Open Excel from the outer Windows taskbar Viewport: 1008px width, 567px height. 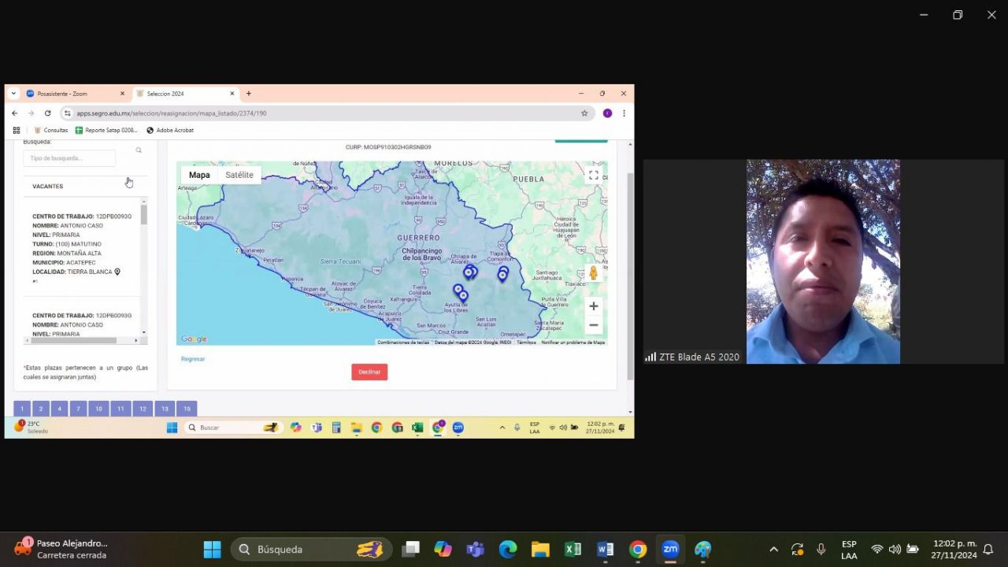[573, 549]
